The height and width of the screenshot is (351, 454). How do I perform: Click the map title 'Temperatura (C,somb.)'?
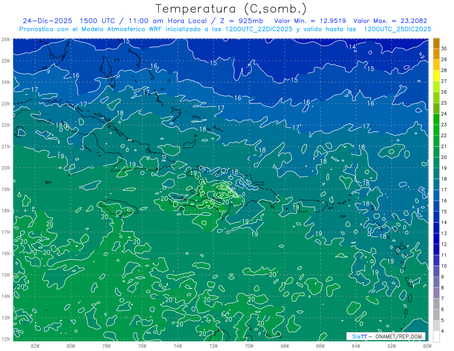click(x=231, y=9)
